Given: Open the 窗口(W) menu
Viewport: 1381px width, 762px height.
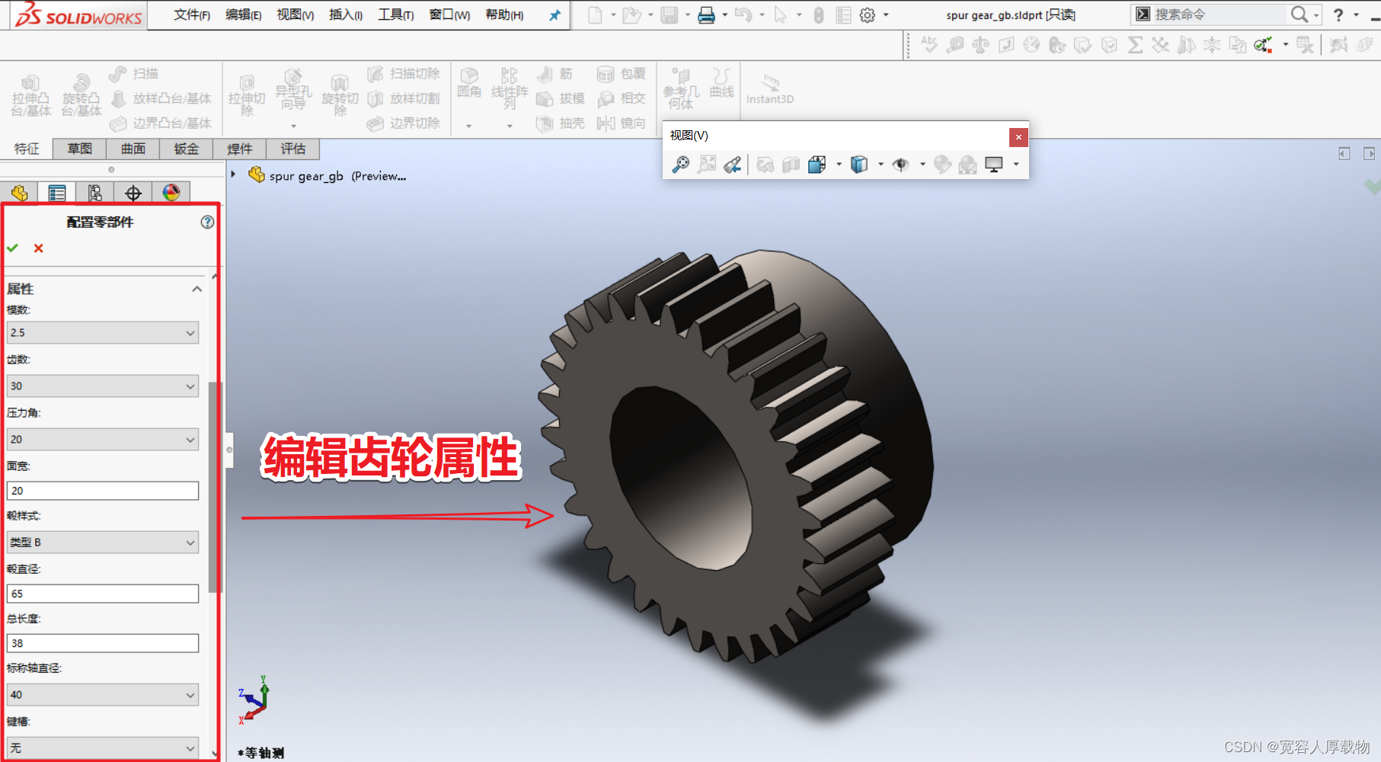Looking at the screenshot, I should click(x=449, y=15).
